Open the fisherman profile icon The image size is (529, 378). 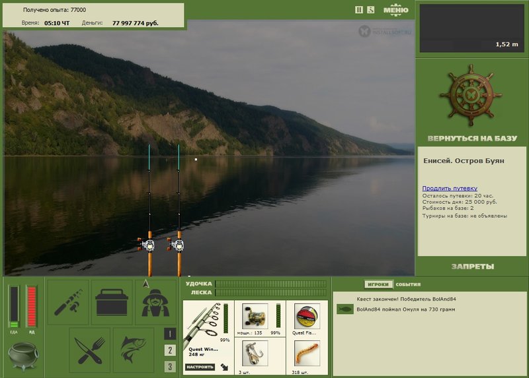pos(155,303)
